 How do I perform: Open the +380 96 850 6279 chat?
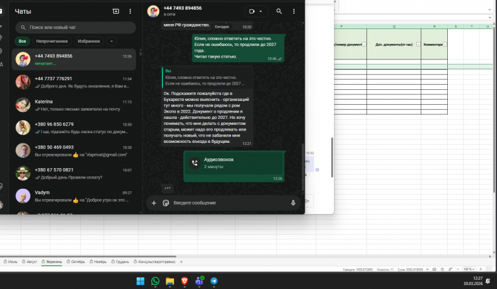74,128
